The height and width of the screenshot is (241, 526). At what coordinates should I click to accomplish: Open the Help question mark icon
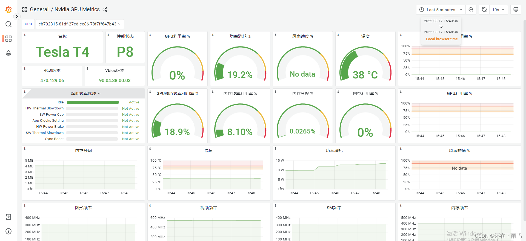[x=8, y=231]
